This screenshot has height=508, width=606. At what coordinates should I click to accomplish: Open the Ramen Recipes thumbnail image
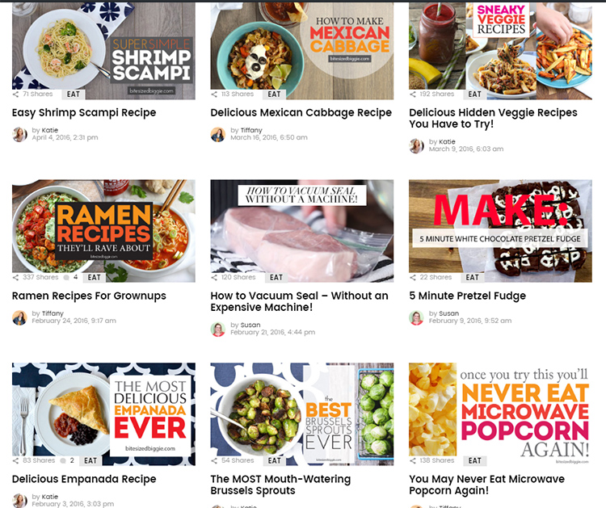click(x=103, y=231)
